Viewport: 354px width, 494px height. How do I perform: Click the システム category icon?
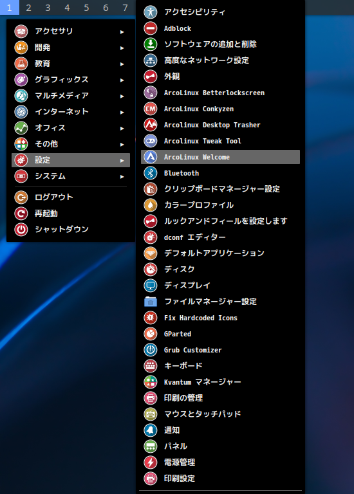[21, 176]
